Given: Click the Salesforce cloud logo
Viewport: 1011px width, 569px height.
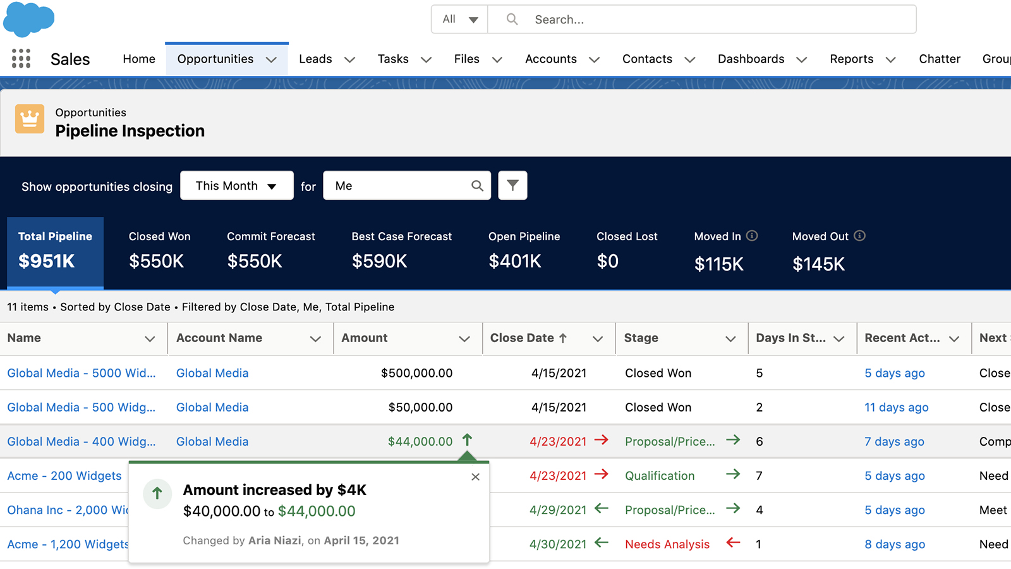Looking at the screenshot, I should pyautogui.click(x=28, y=19).
